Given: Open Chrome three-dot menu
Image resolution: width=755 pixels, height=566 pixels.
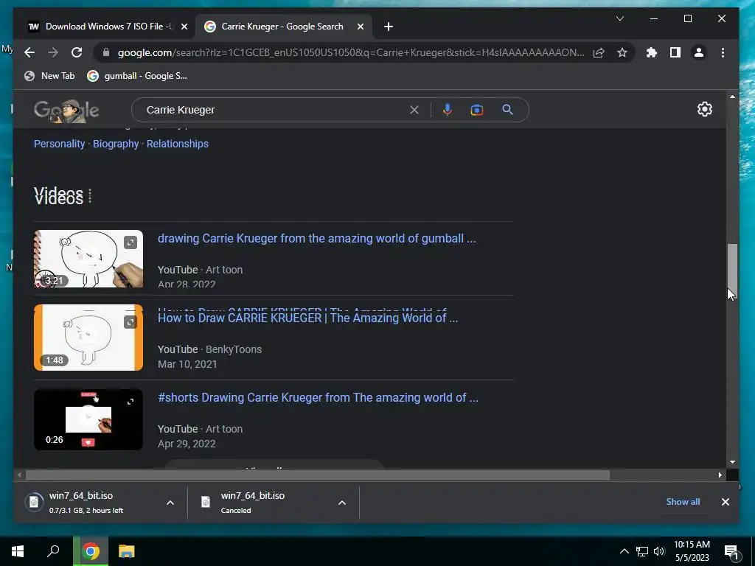Looking at the screenshot, I should pos(723,52).
